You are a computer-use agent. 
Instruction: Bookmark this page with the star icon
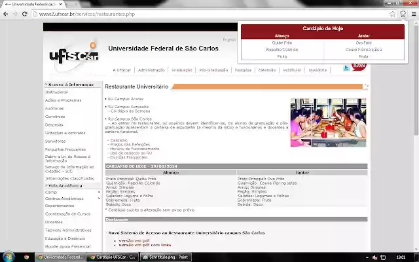392,14
